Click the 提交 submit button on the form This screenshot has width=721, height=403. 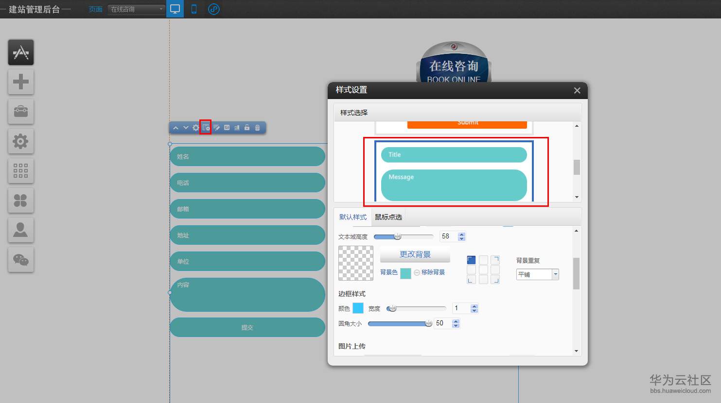click(247, 327)
